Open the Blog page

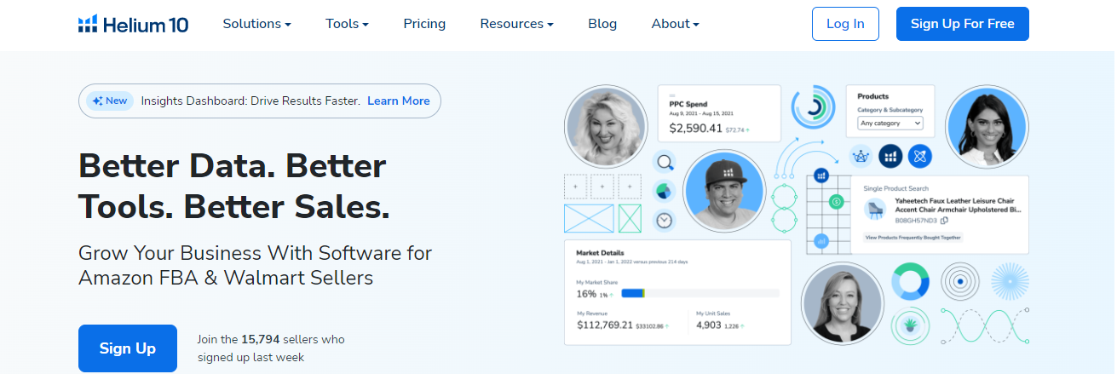602,24
